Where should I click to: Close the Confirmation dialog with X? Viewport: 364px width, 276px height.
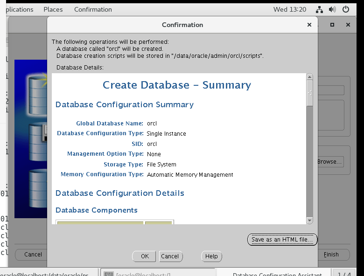(x=309, y=25)
